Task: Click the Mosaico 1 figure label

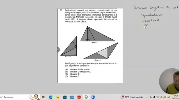Action: (x=95, y=42)
